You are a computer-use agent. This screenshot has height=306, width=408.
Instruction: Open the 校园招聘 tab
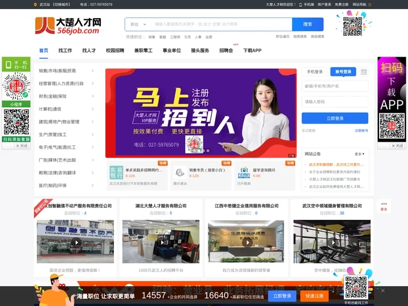coord(115,50)
